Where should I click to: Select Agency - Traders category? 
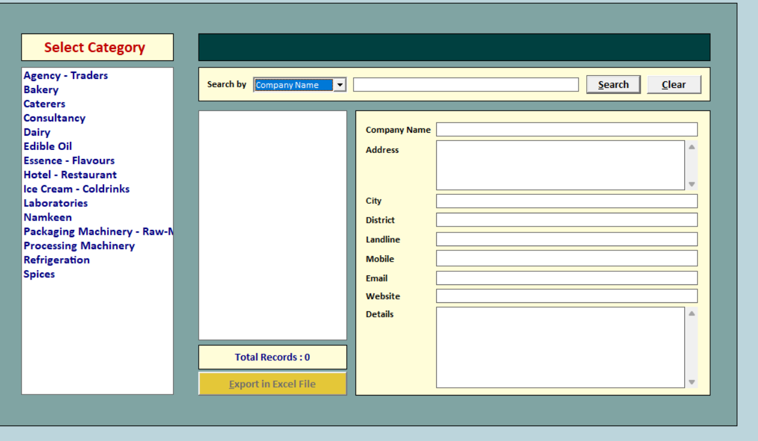pos(66,75)
